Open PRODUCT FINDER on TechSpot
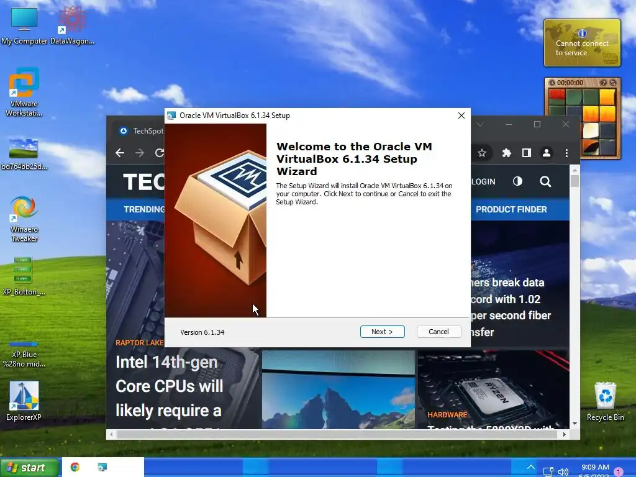 511,209
